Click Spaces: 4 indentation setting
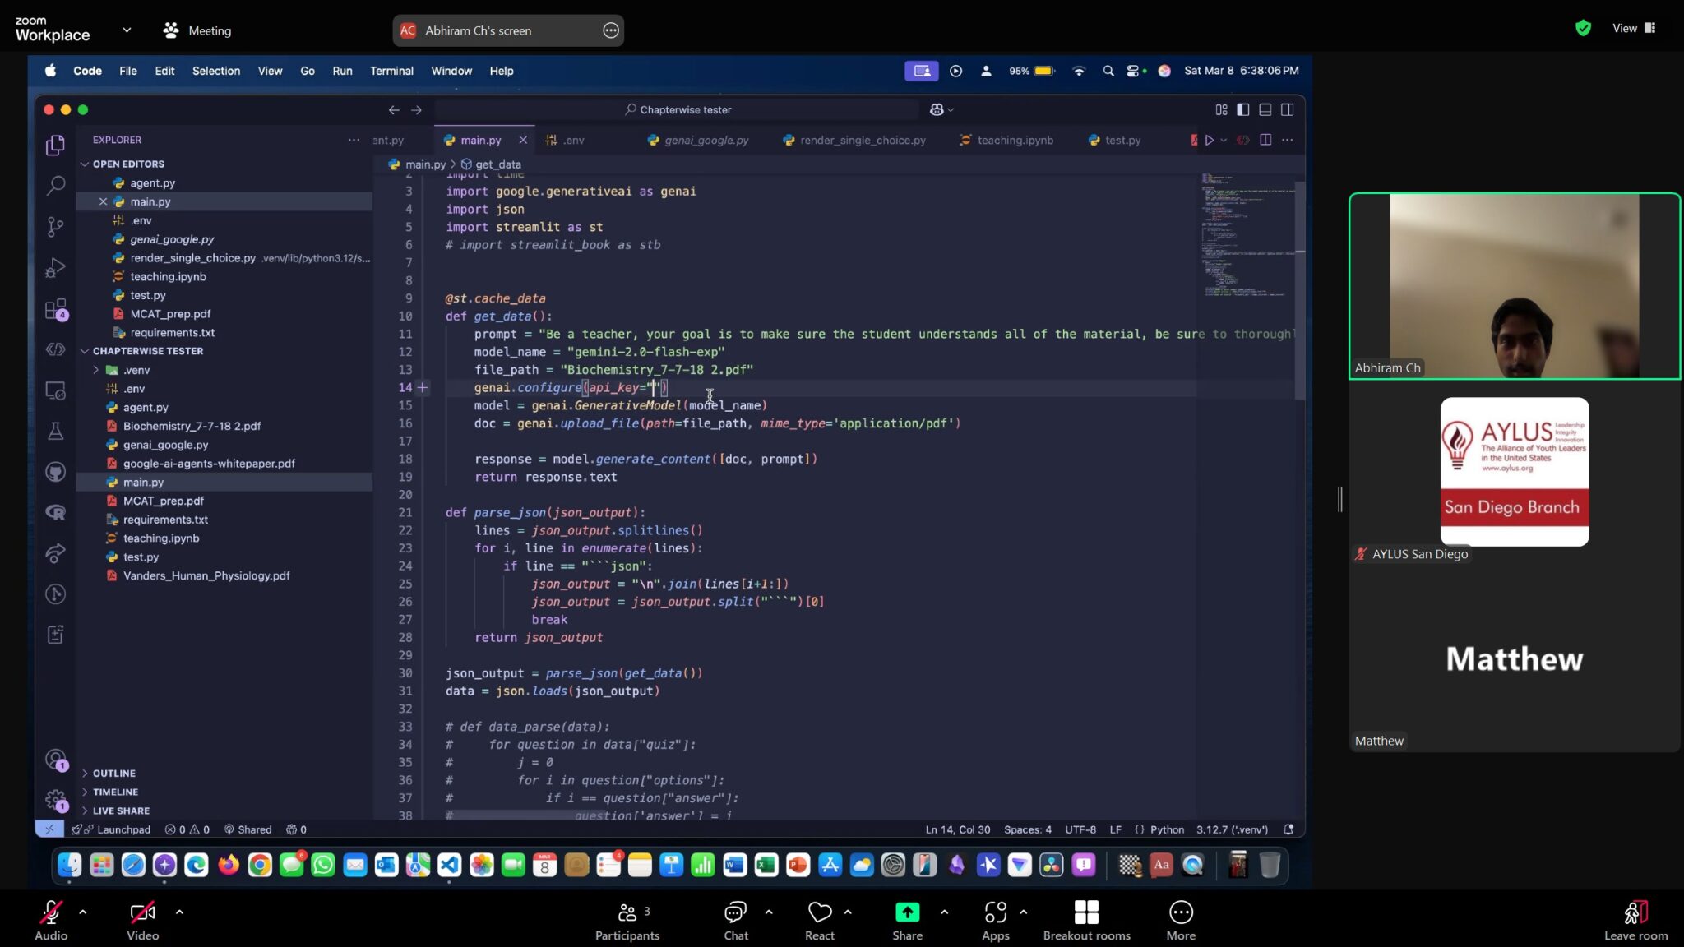This screenshot has width=1684, height=947. [1027, 829]
